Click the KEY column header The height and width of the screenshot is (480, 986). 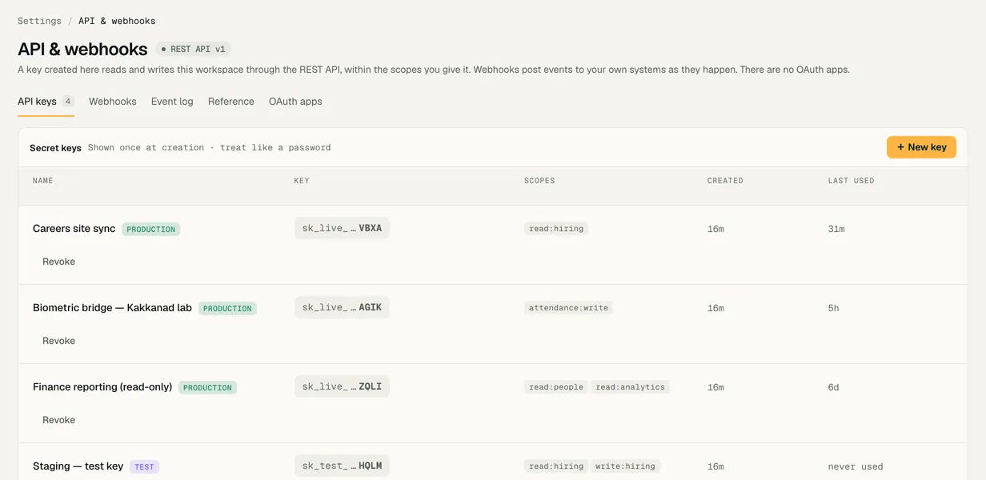click(x=302, y=181)
